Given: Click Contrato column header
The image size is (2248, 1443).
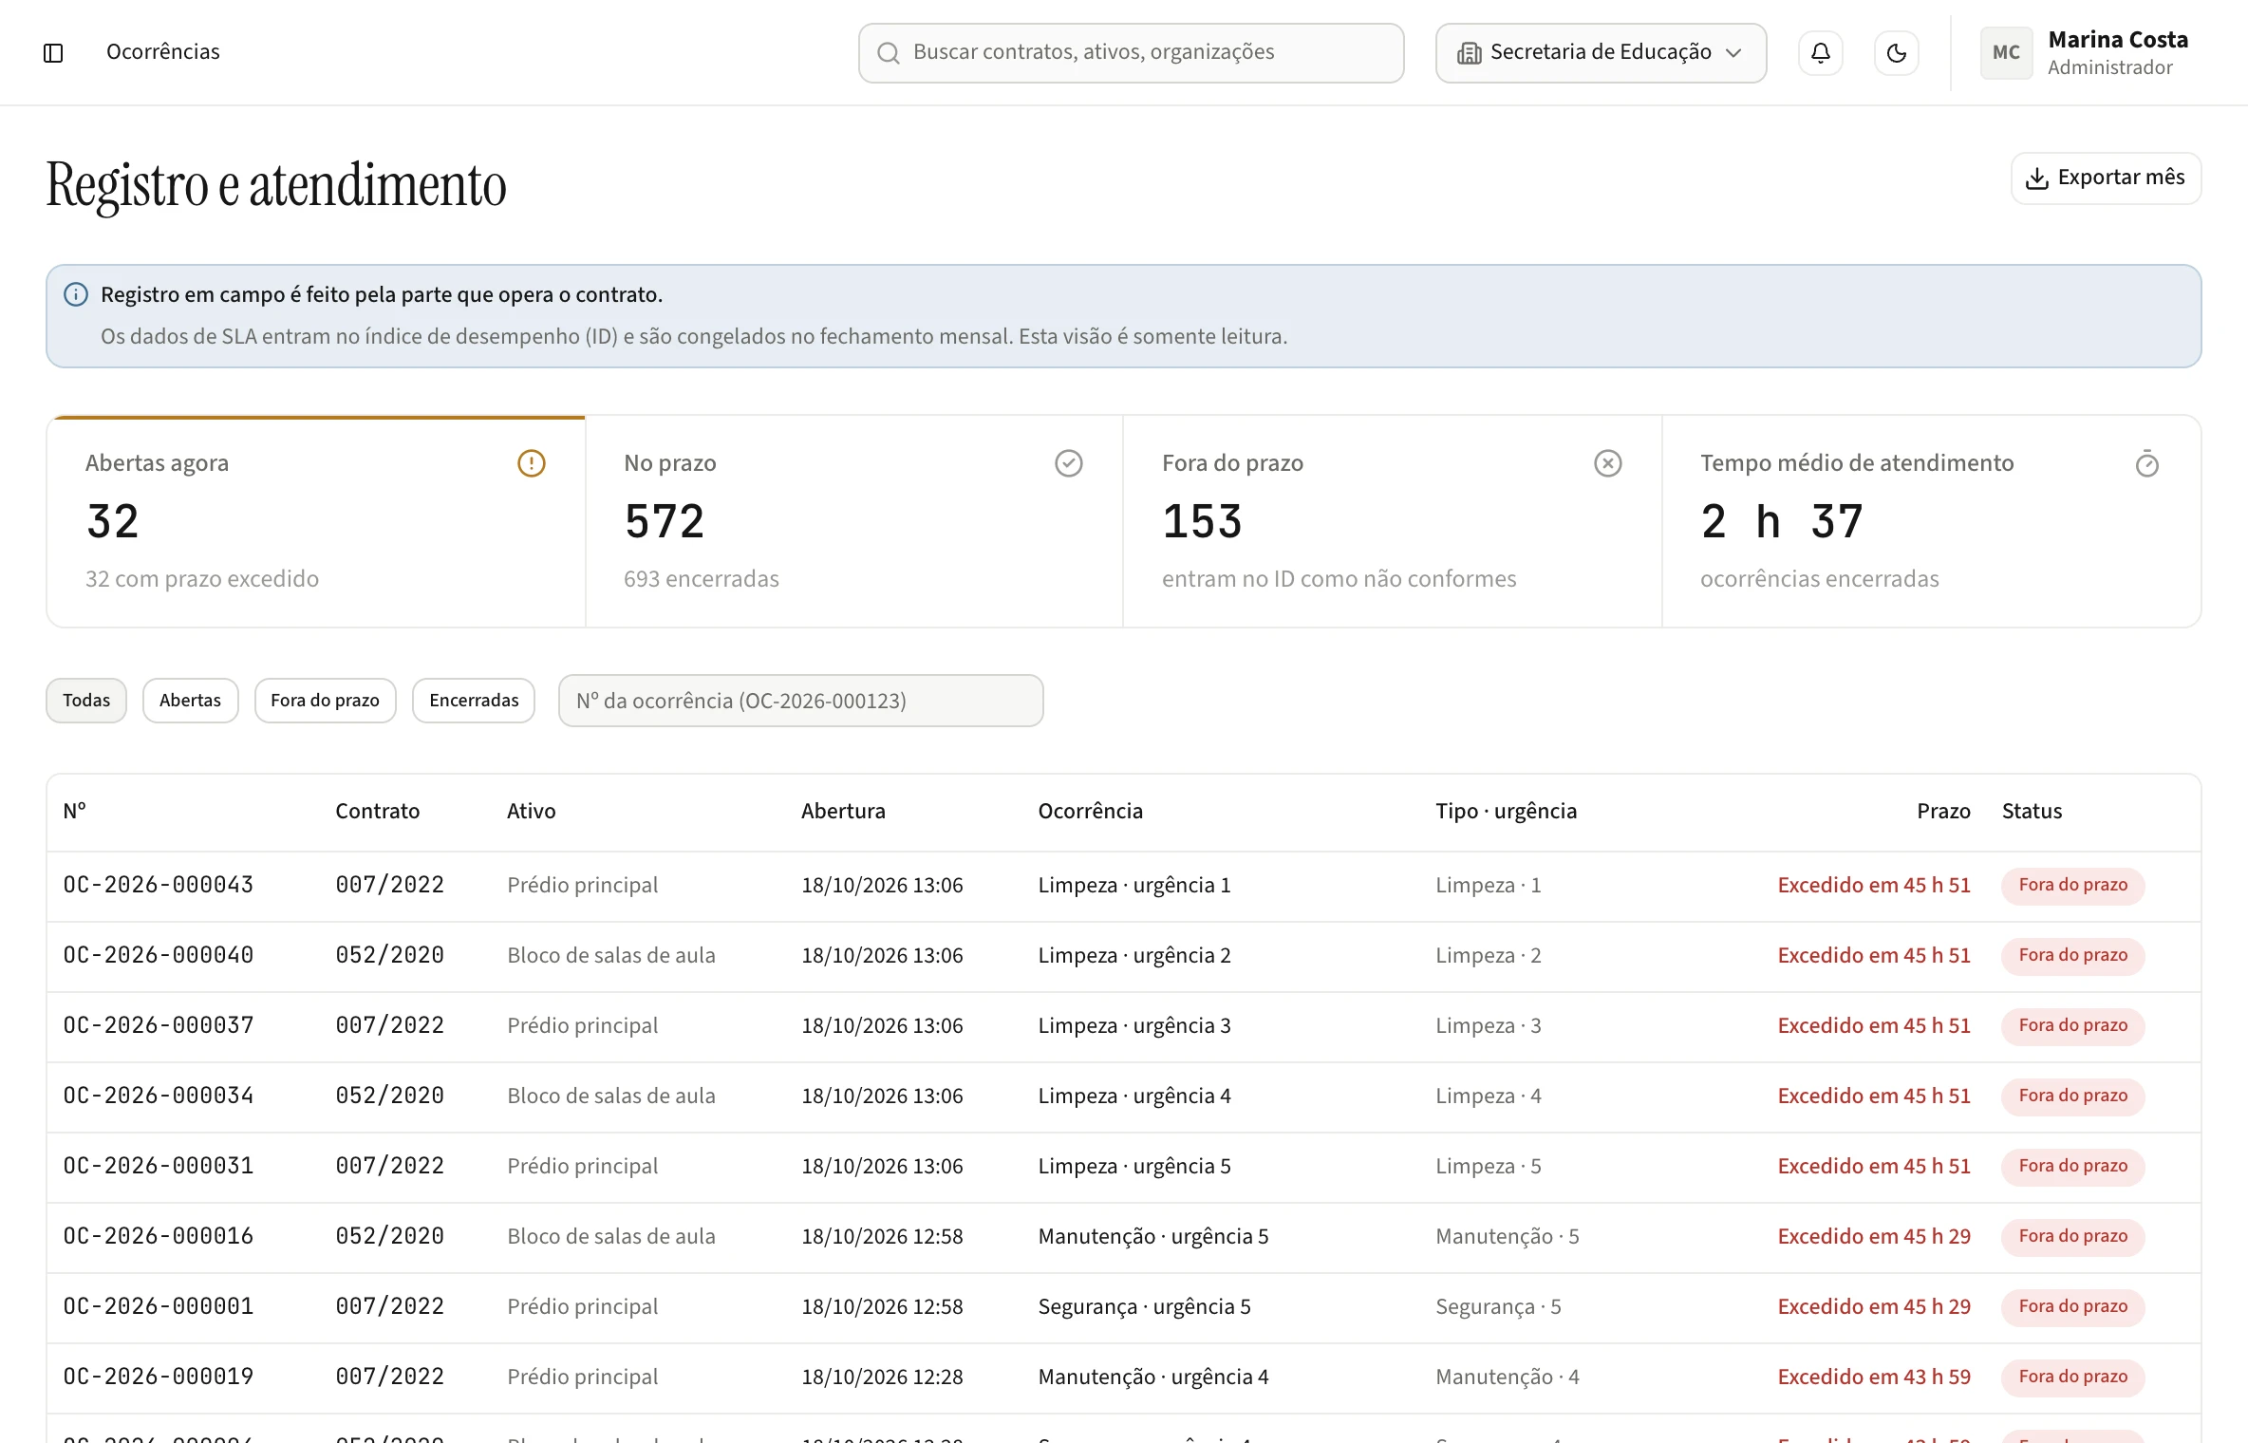Looking at the screenshot, I should tap(377, 811).
